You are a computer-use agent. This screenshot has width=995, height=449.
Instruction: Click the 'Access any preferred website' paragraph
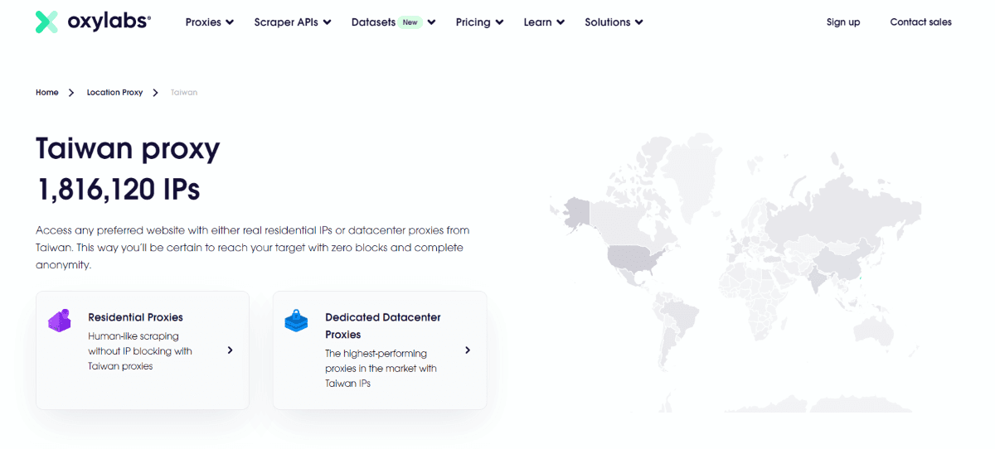pyautogui.click(x=254, y=248)
